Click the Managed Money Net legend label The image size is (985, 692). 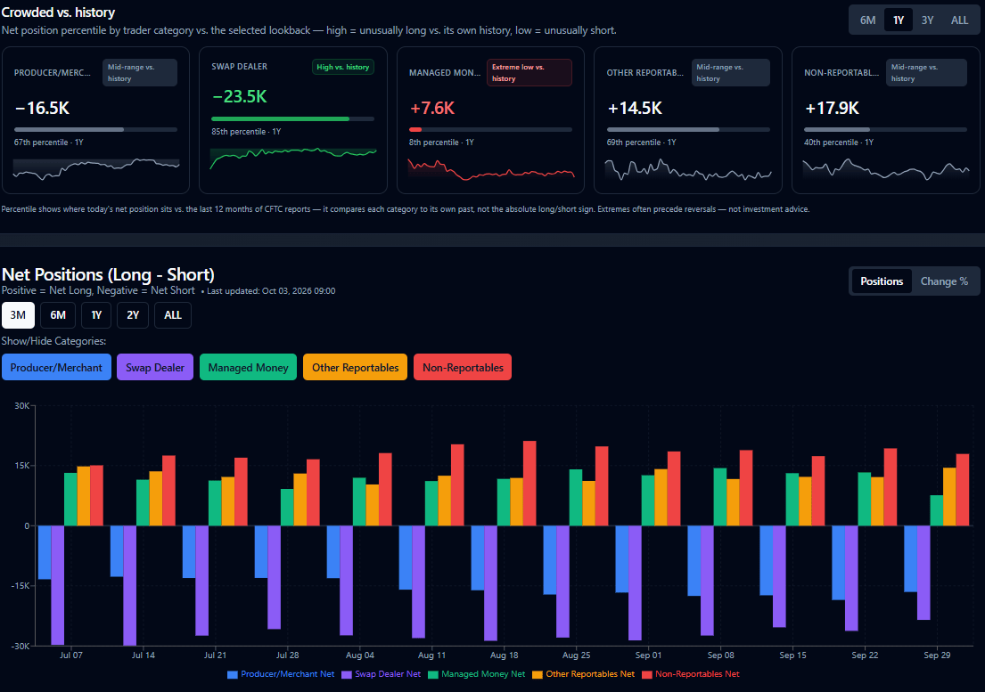tap(483, 674)
